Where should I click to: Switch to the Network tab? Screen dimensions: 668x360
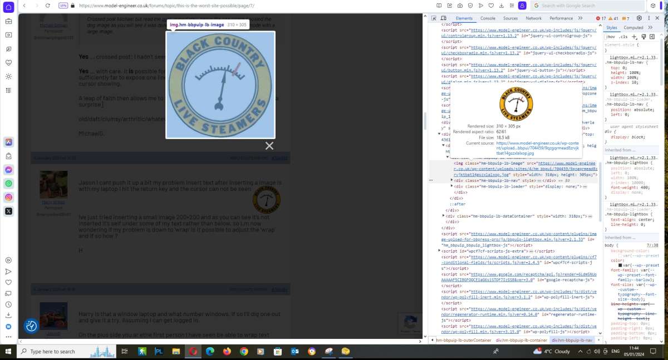(533, 18)
